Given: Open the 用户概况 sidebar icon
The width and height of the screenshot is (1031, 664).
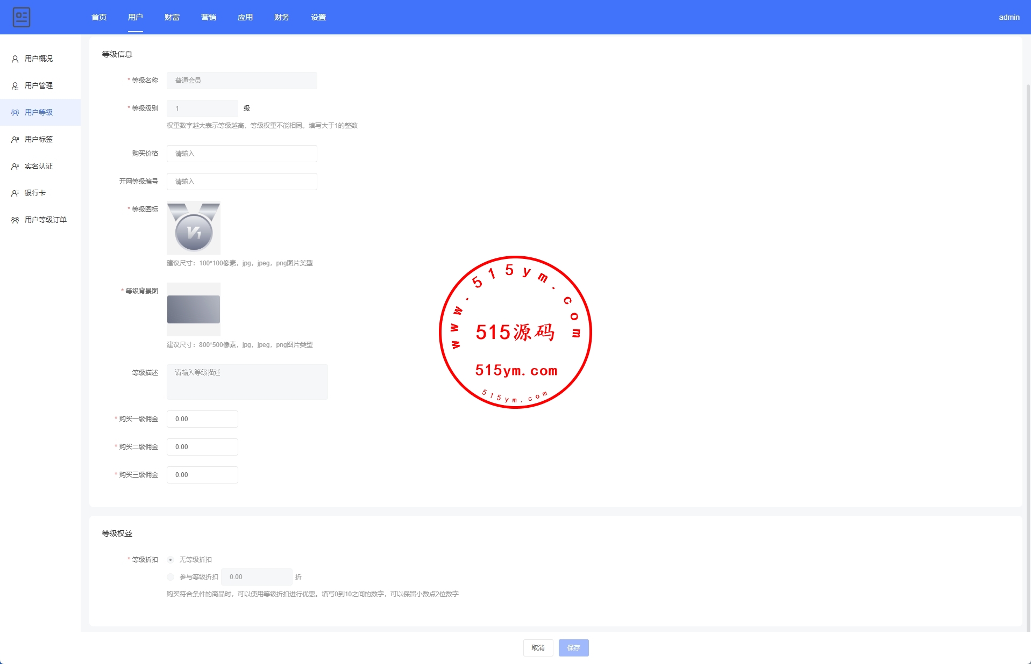Looking at the screenshot, I should 15,59.
